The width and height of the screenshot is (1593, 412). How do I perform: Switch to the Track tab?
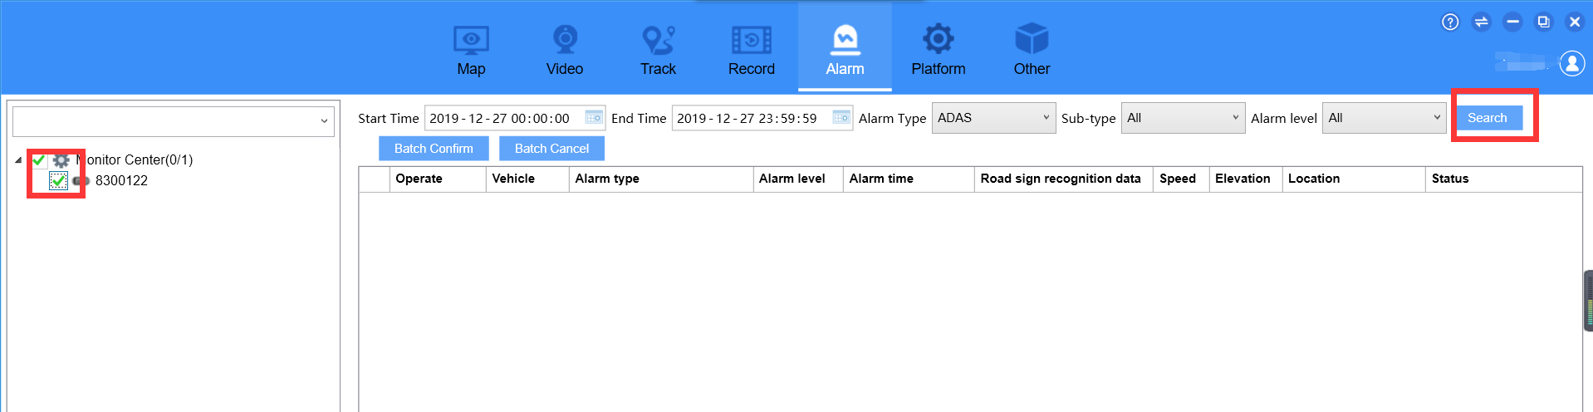658,50
